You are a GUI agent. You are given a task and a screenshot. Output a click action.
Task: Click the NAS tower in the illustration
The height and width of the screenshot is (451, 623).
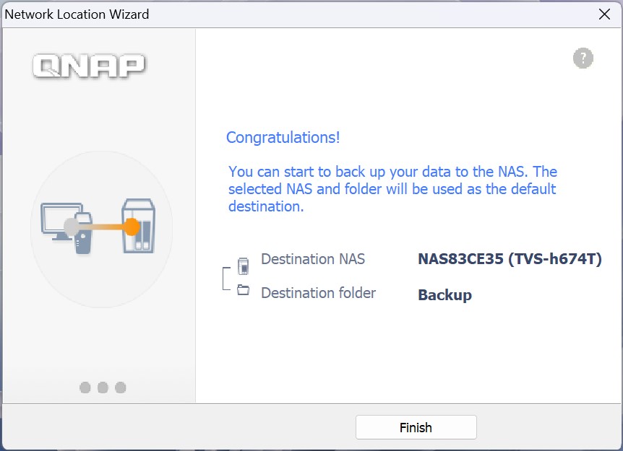pos(139,225)
